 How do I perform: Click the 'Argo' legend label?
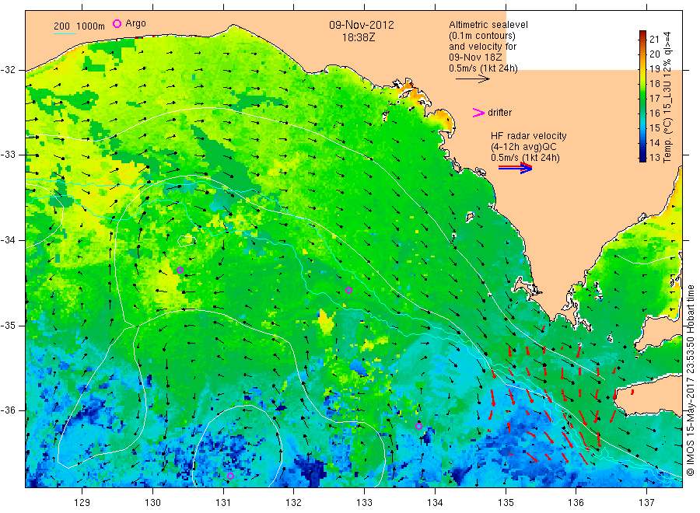pos(135,23)
